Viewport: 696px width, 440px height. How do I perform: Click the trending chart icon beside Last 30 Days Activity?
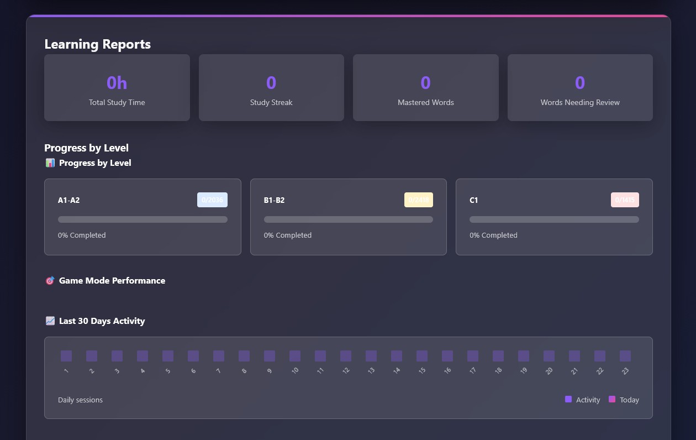coord(50,321)
